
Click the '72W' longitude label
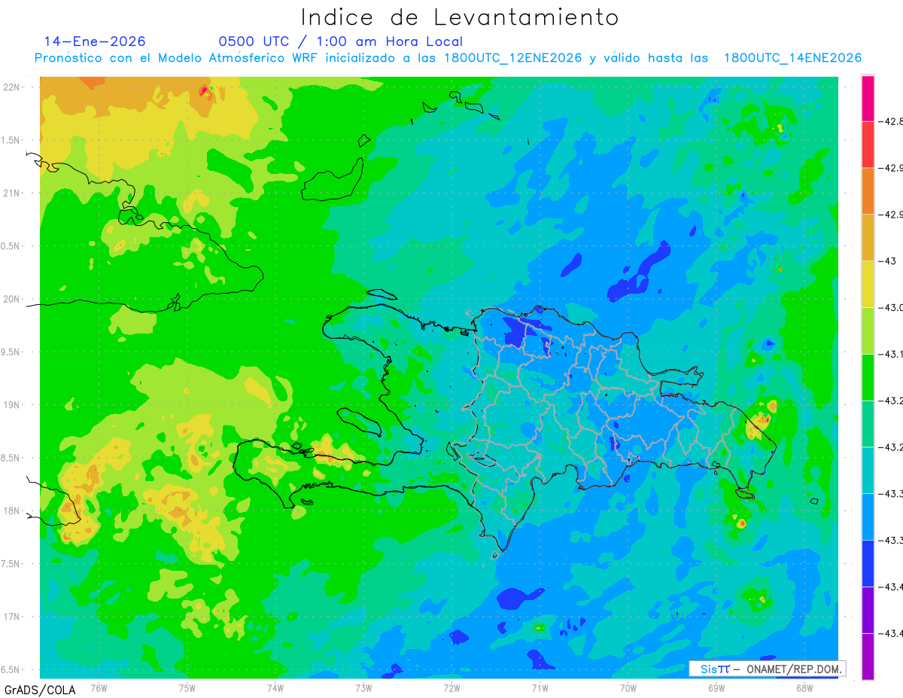451,688
